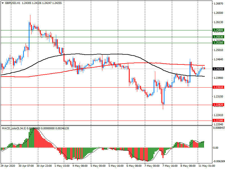Click the 1.26130 price scale value
The width and height of the screenshot is (225, 169).
click(x=219, y=22)
